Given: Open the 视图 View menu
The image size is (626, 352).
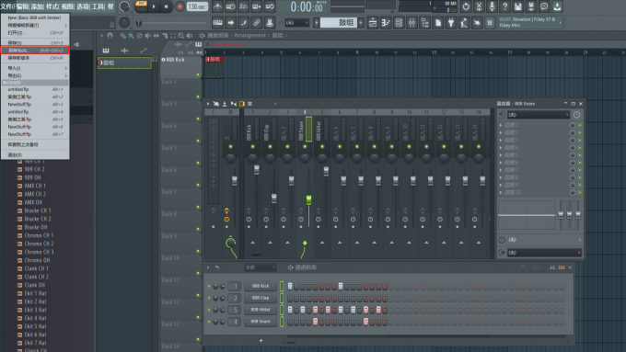Looking at the screenshot, I should point(68,6).
